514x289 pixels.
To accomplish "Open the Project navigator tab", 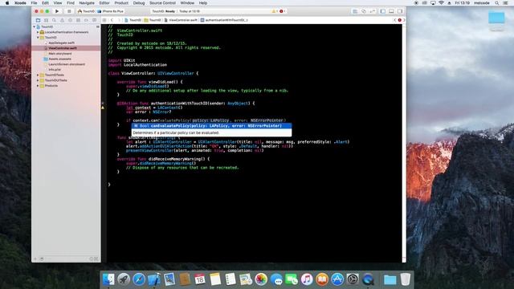I will click(38, 20).
